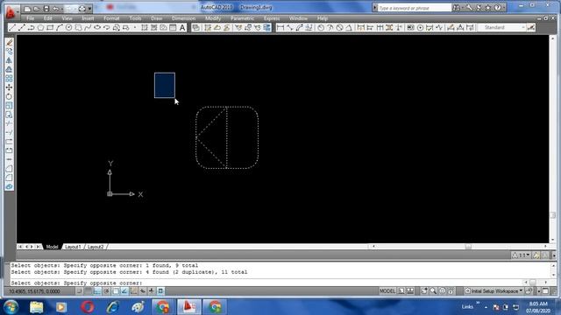Open the Modify menu
The width and height of the screenshot is (561, 315).
[213, 18]
